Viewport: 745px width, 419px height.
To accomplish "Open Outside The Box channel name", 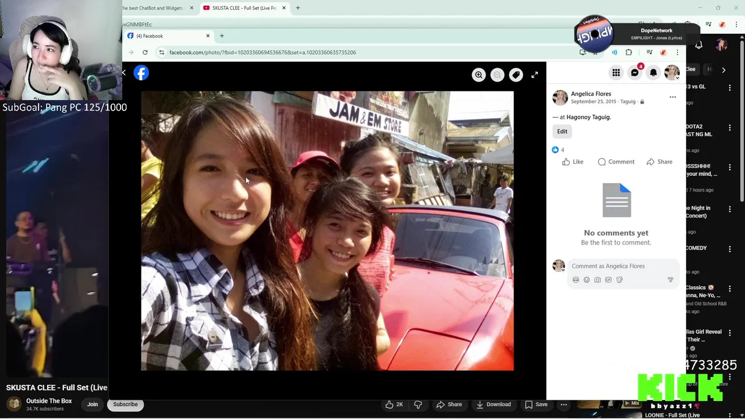I will 49,401.
